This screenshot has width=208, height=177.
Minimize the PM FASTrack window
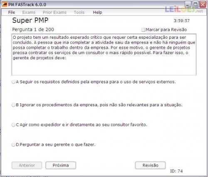point(188,4)
